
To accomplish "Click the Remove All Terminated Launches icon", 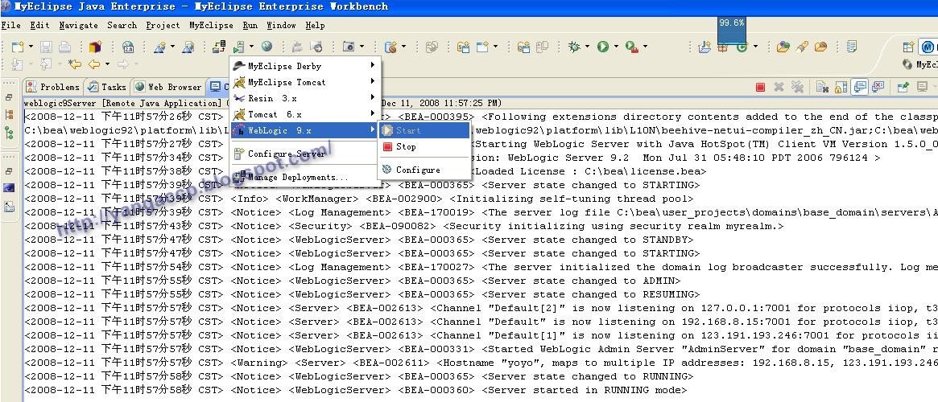I will 797,87.
